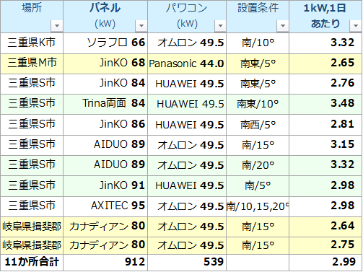This screenshot has width=363, height=272.
Task: Click the 11か所合計 total label
Action: tap(32, 263)
